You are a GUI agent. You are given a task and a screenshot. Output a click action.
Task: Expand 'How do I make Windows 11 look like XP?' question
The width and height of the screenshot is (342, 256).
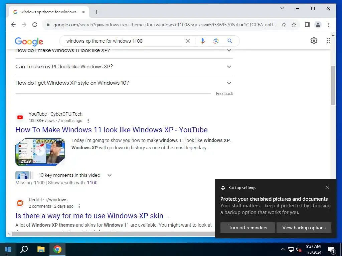pyautogui.click(x=124, y=52)
